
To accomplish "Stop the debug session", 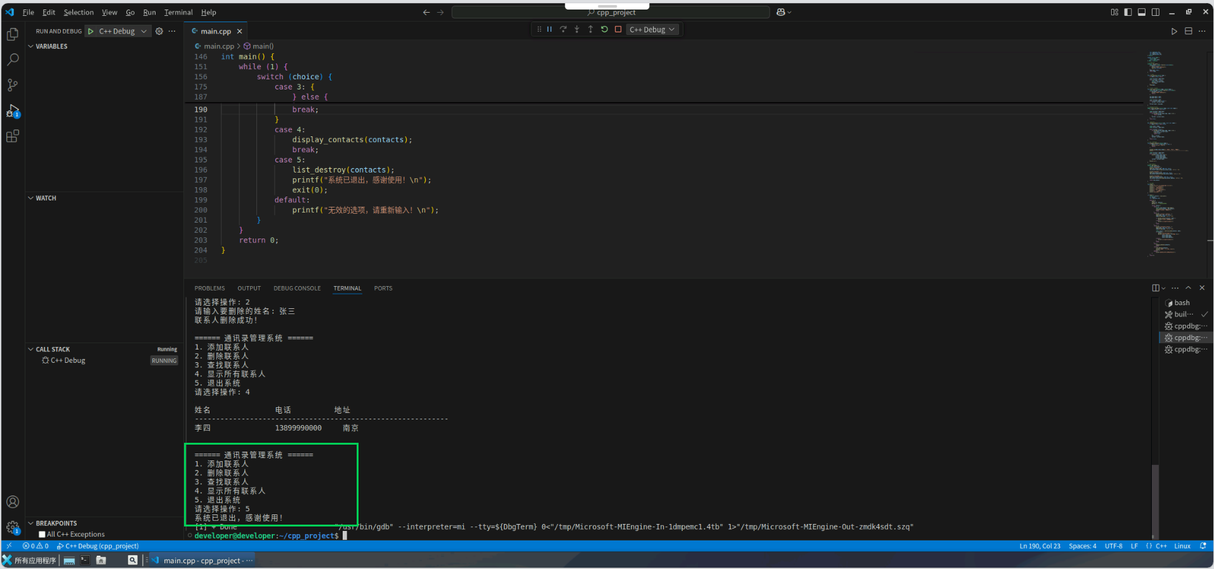I will pos(618,29).
